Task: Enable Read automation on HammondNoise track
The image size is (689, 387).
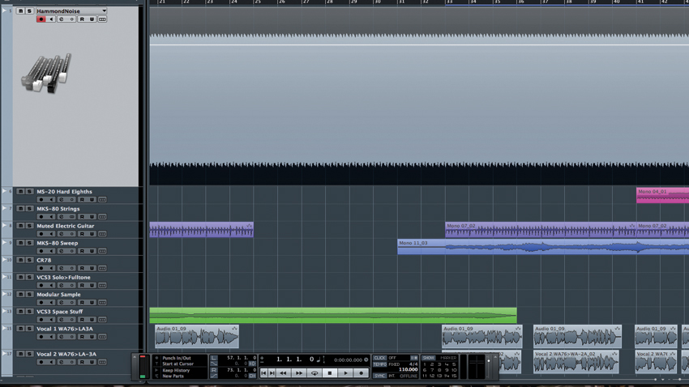Action: [x=82, y=19]
